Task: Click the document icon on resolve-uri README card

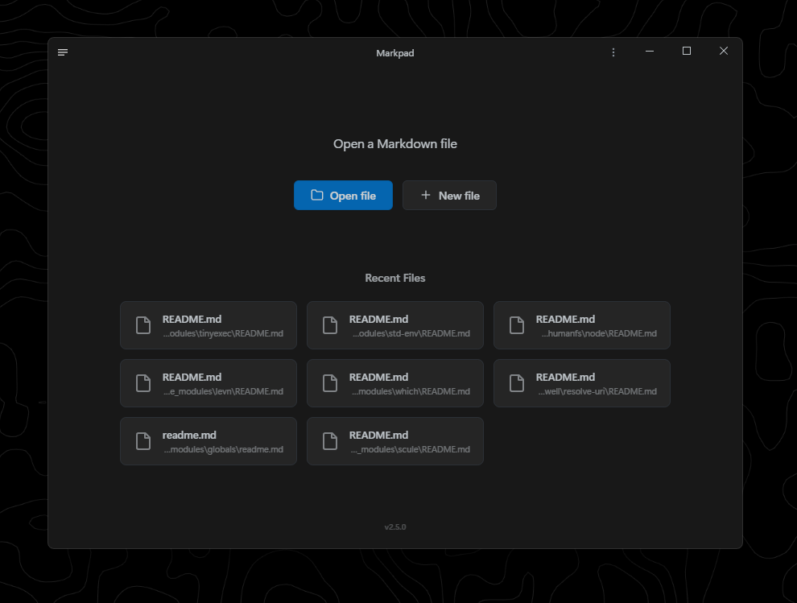Action: [517, 383]
